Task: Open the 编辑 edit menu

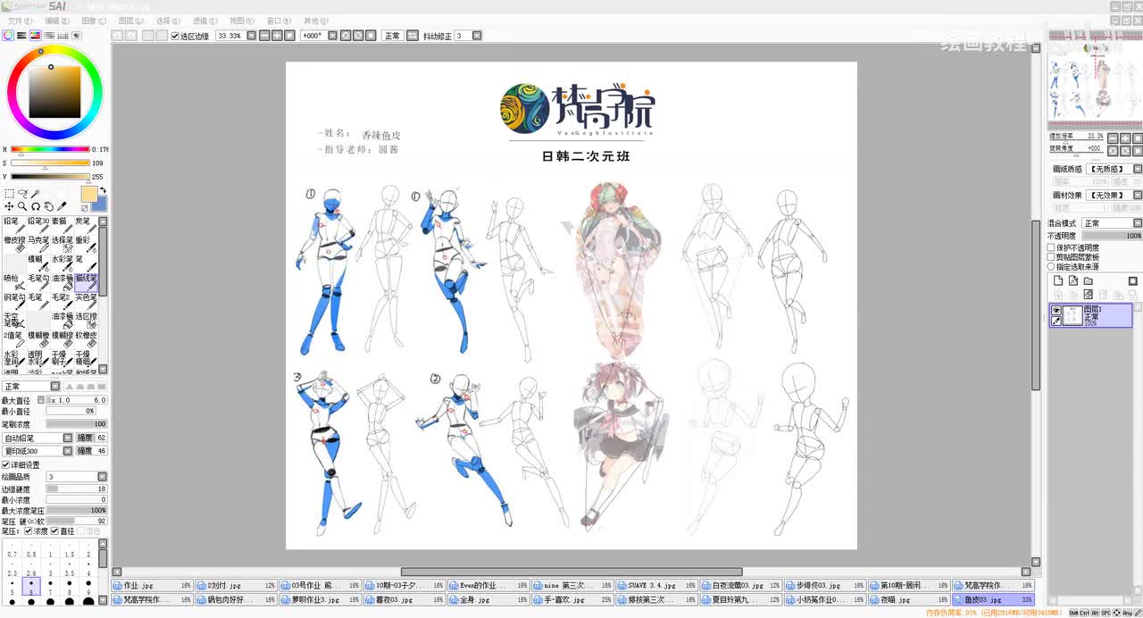Action: coord(57,21)
